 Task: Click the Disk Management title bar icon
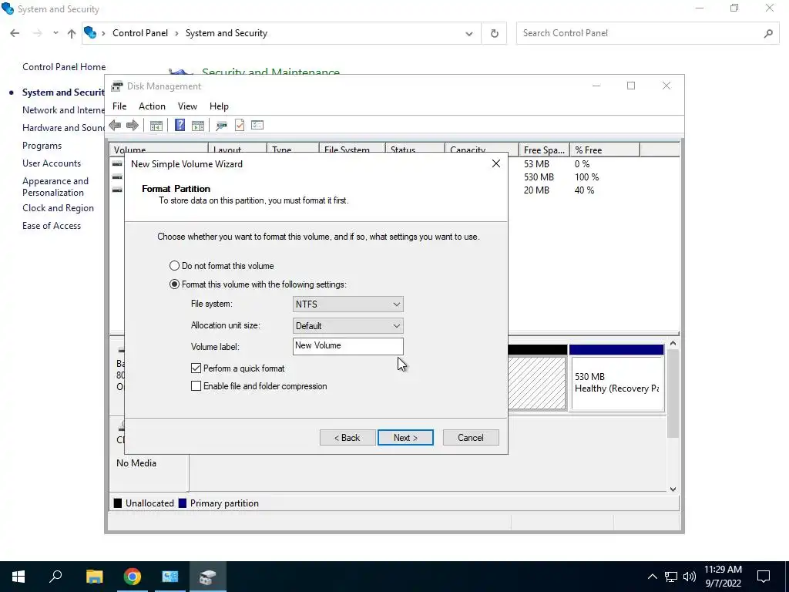[x=117, y=86]
